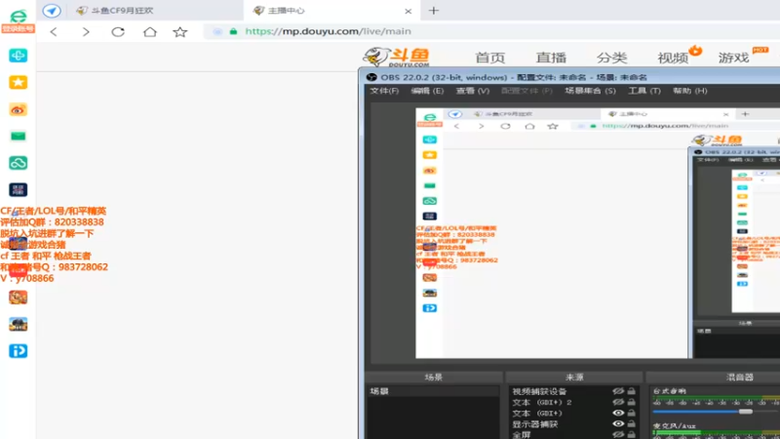This screenshot has width=780, height=439.
Task: Open the green cloud sidebar icon
Action: [x=18, y=163]
